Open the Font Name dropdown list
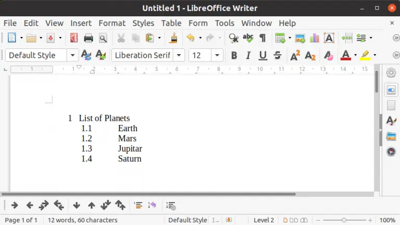 179,55
